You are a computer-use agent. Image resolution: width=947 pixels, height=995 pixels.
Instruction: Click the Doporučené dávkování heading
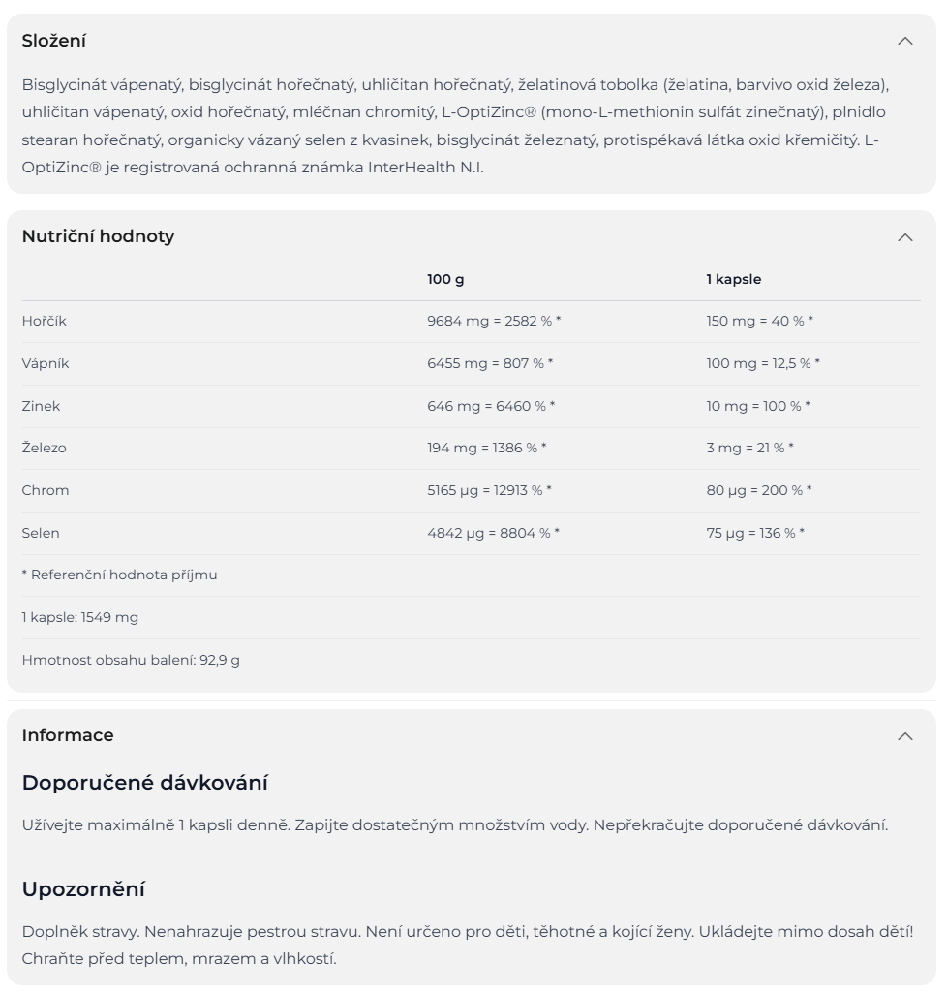(144, 782)
